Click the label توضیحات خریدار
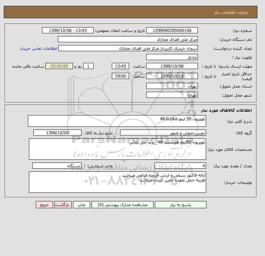265x256 pixels. pos(238,182)
